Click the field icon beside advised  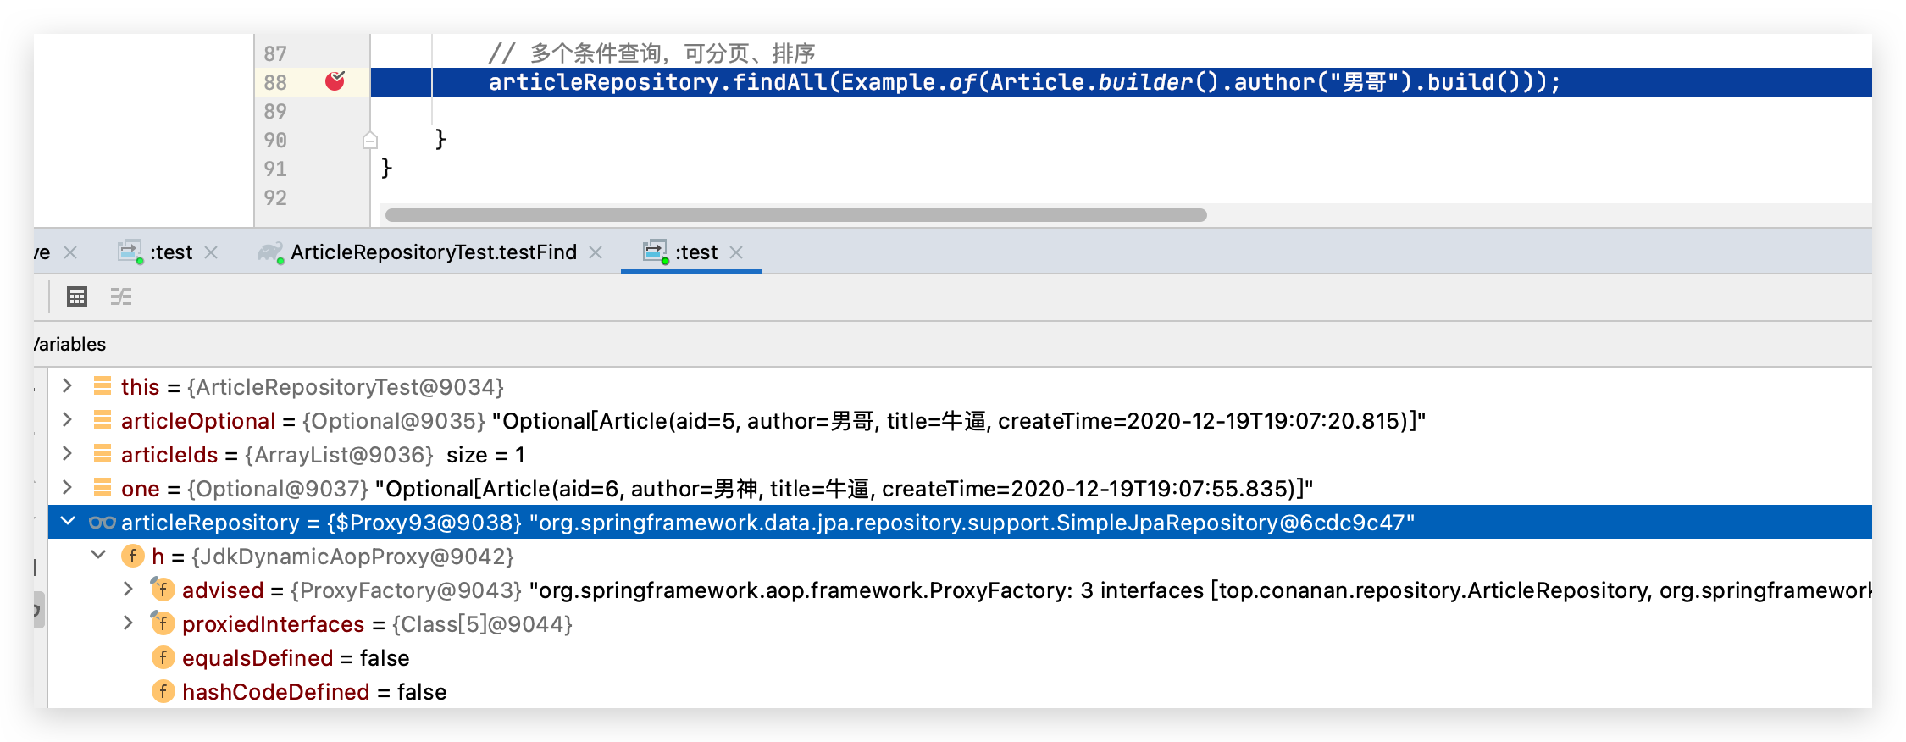pos(163,590)
